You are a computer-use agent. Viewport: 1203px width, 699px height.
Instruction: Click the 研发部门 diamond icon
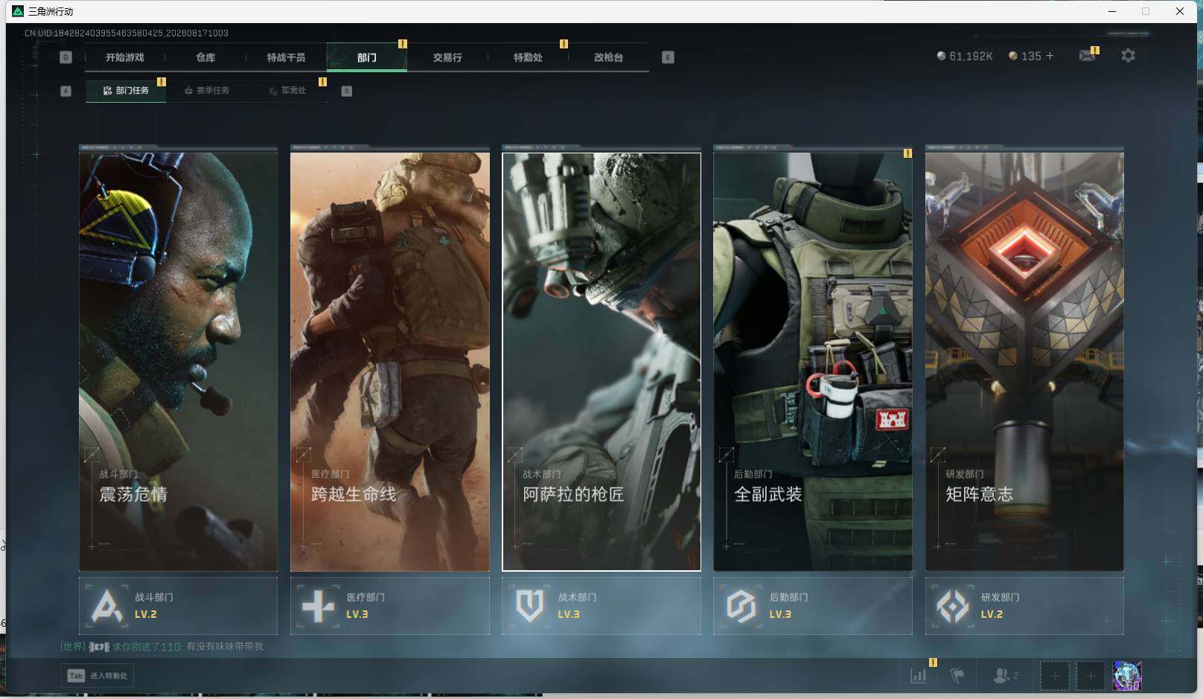953,606
